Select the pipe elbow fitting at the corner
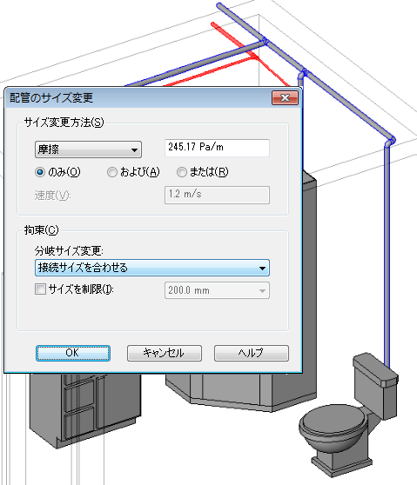417x485 pixels. pyautogui.click(x=391, y=141)
